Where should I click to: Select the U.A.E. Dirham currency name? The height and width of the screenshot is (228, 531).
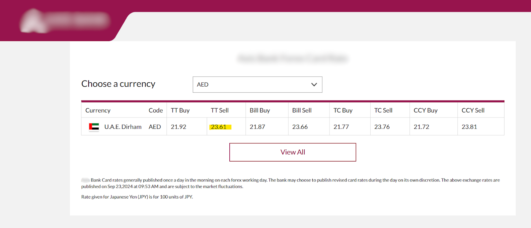click(x=123, y=127)
